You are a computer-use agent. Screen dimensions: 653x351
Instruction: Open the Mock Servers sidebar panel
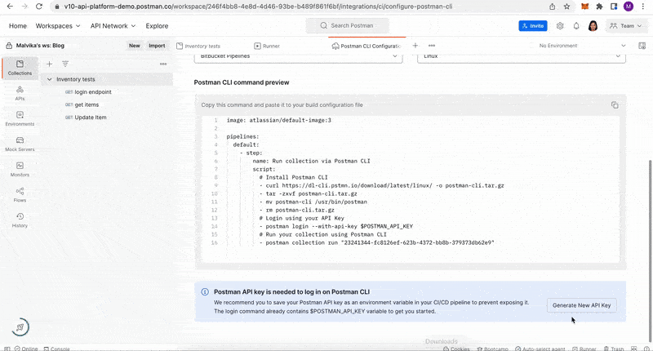pyautogui.click(x=20, y=144)
